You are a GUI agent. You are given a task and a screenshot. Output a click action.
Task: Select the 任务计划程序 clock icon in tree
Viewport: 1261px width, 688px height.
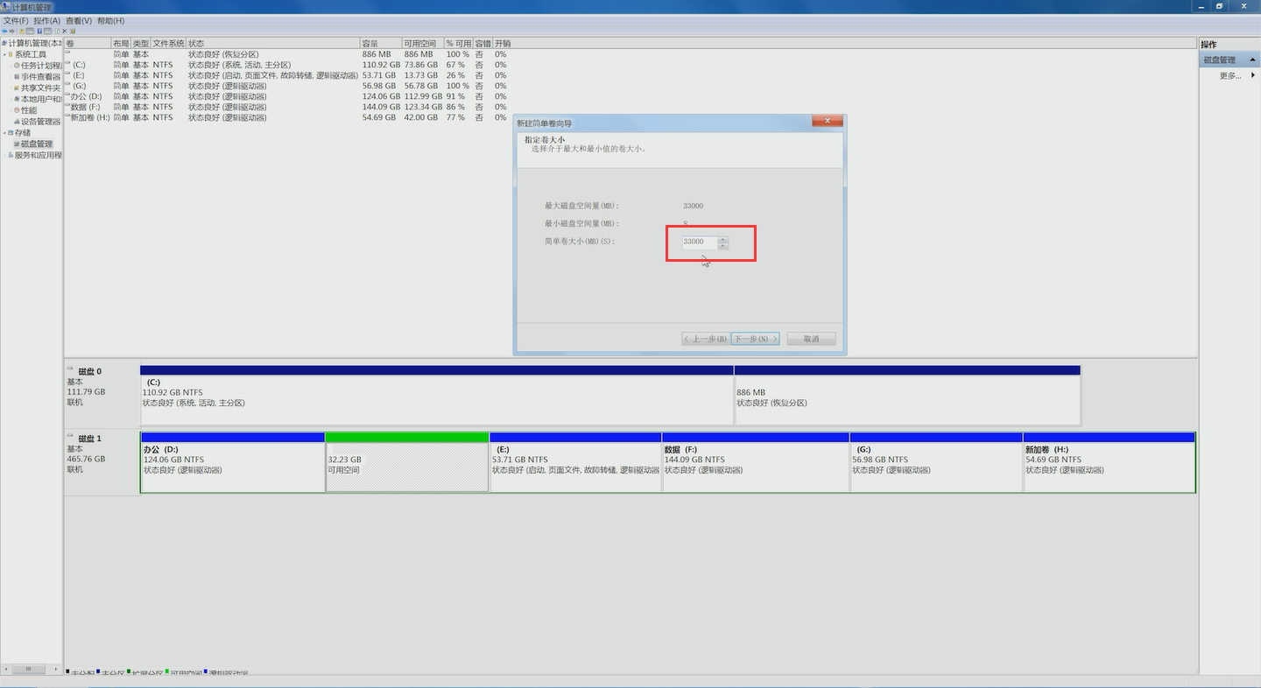click(x=17, y=66)
